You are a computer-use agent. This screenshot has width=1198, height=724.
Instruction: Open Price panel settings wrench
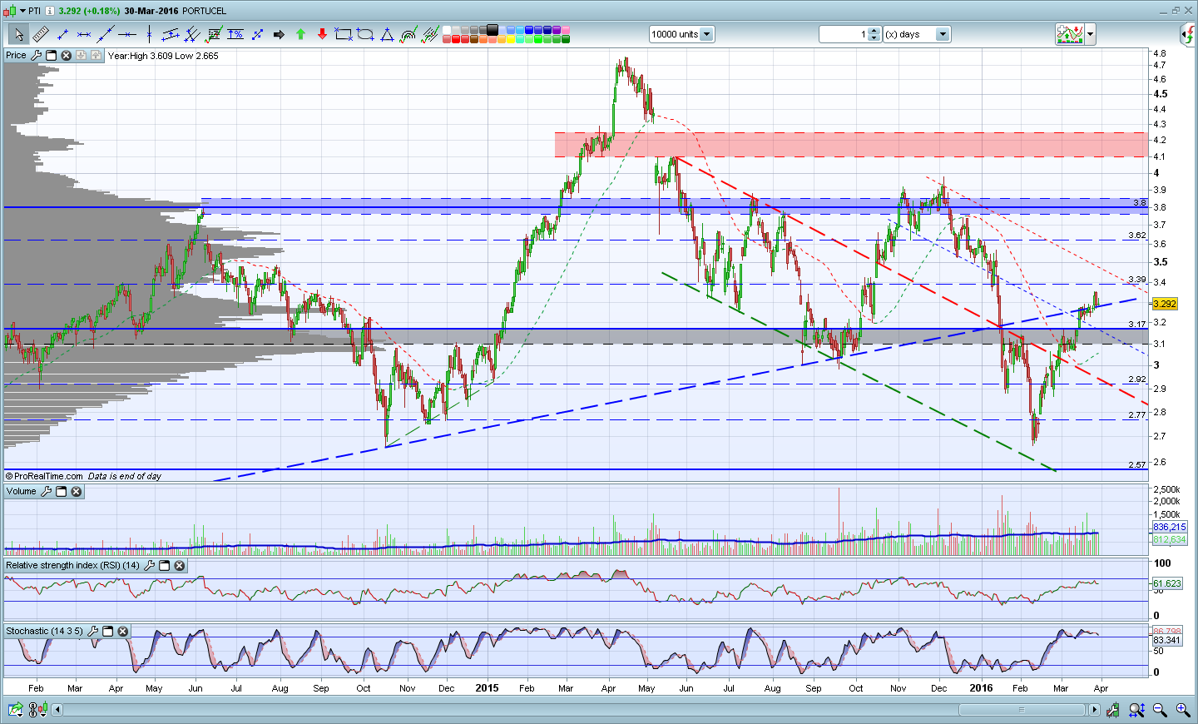(x=36, y=56)
